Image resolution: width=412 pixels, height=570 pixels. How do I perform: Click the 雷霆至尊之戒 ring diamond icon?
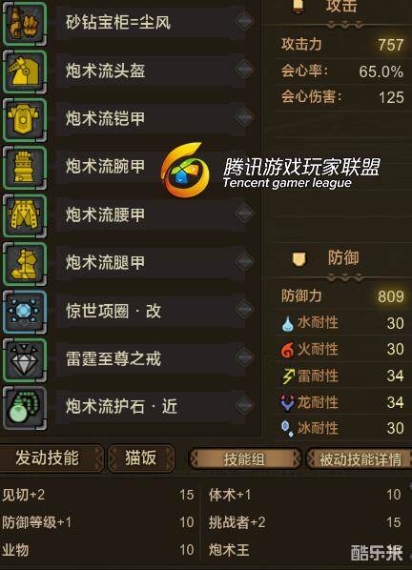(x=25, y=359)
